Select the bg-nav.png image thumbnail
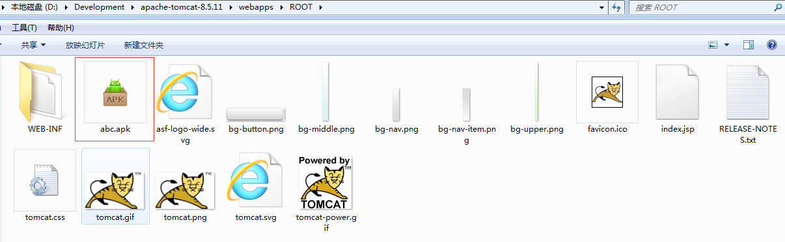Viewport: 785px width, 242px height. pos(396,104)
